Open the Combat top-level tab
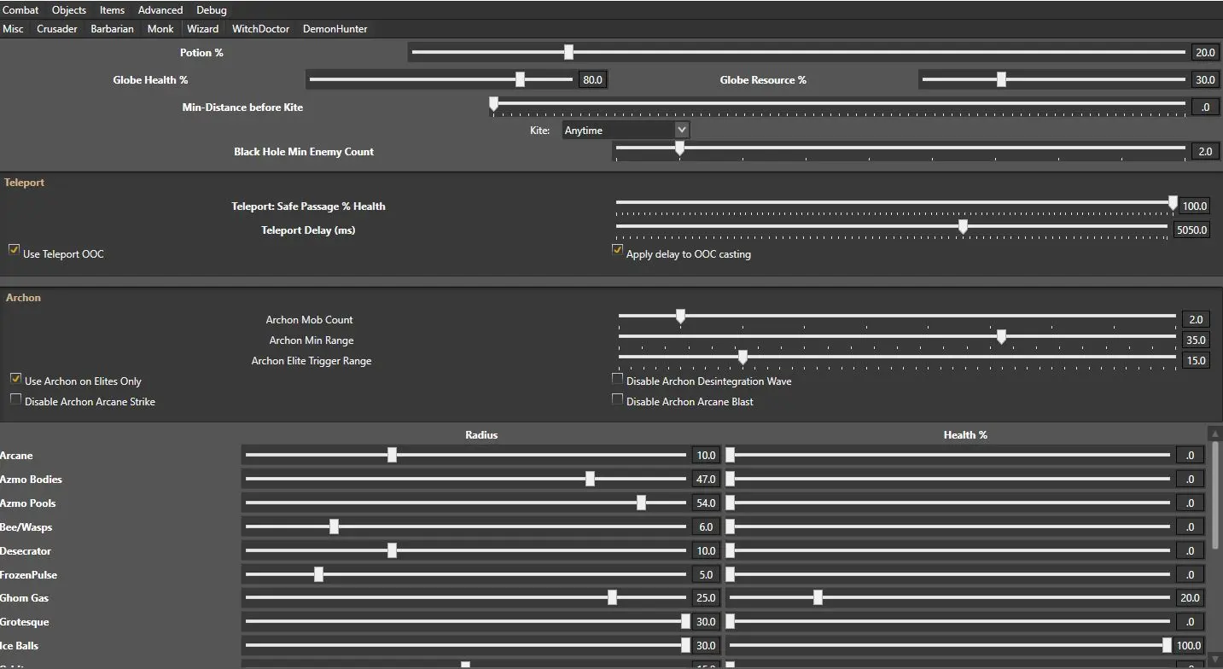The height and width of the screenshot is (669, 1223). tap(20, 10)
